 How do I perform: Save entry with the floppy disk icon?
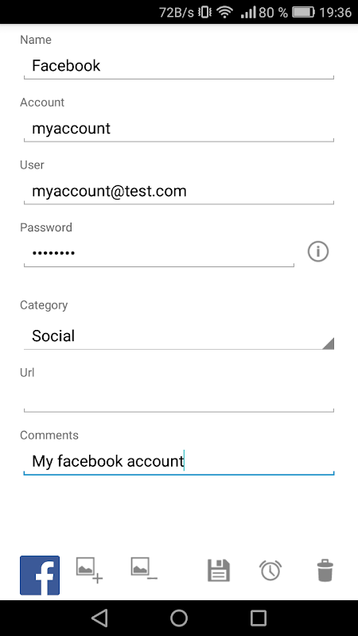coord(219,570)
